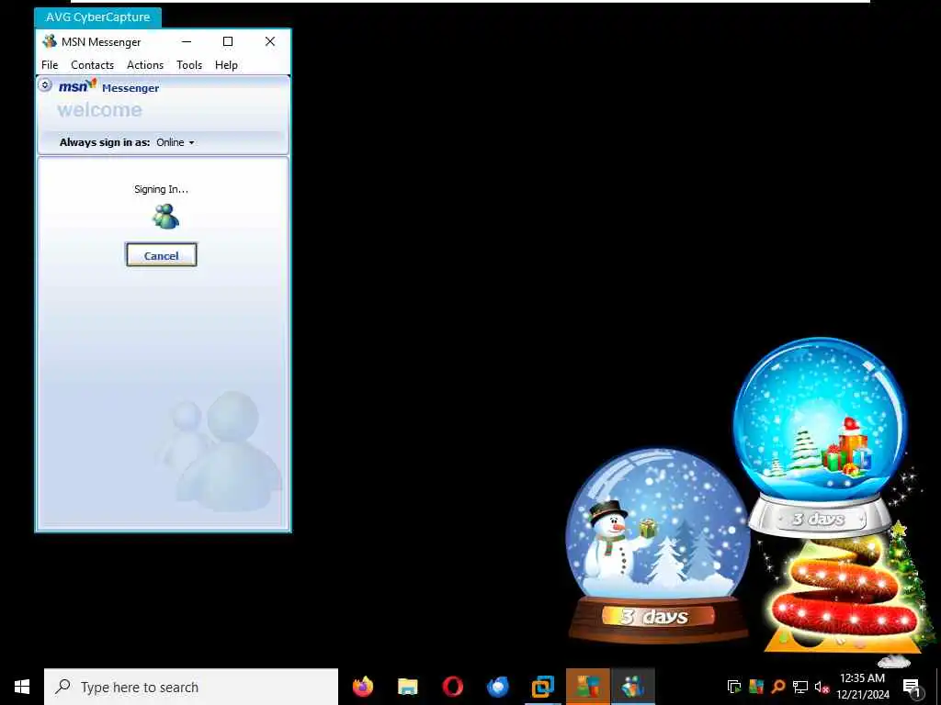This screenshot has height=705, width=941.
Task: Click the Show Desktop strip at taskbar end
Action: pyautogui.click(x=938, y=687)
